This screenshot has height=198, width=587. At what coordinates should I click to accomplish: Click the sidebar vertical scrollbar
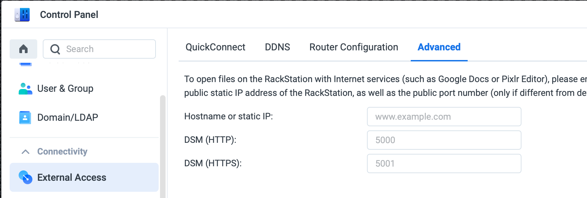coord(163,147)
